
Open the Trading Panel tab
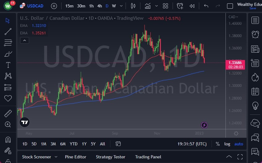pos(148,157)
